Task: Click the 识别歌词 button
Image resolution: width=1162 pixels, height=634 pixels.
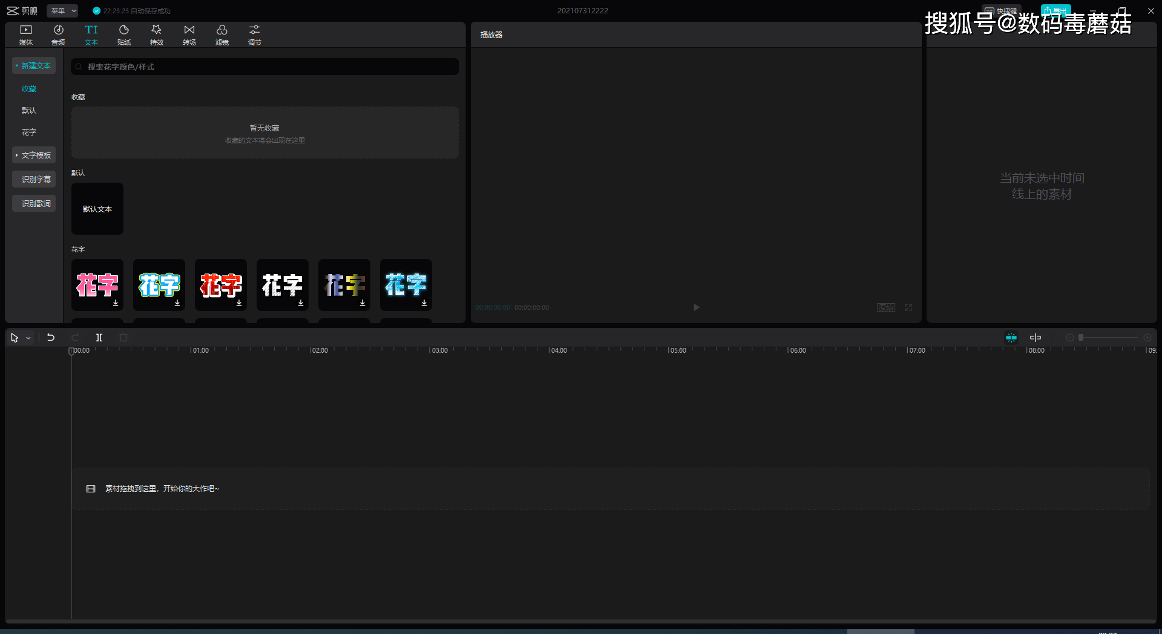Action: coord(34,204)
